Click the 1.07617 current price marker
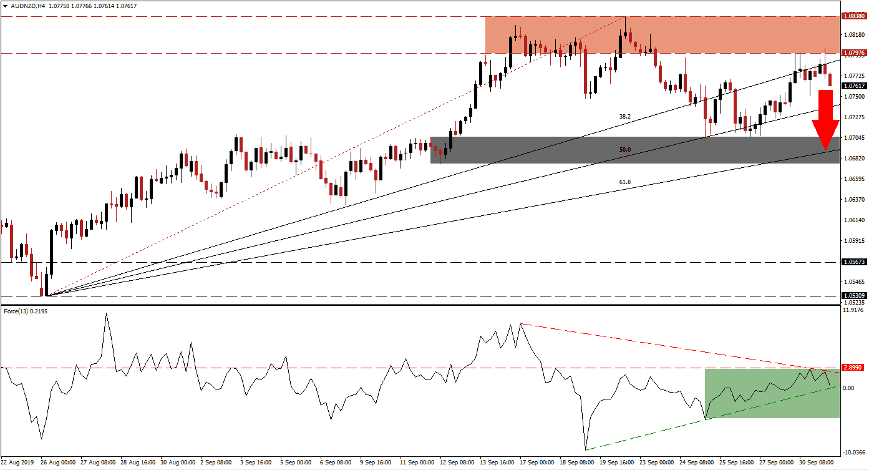 853,85
